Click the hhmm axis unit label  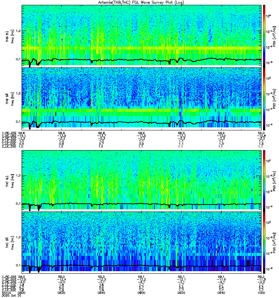[5, 293]
